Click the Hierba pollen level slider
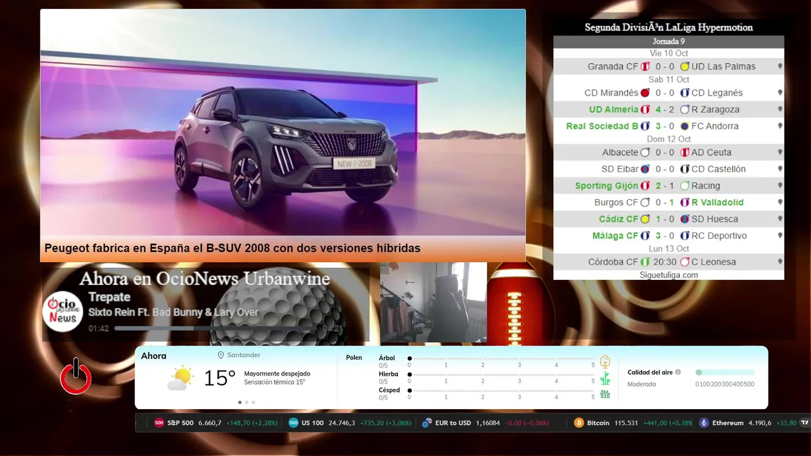Screen dimensions: 811x456 501,374
